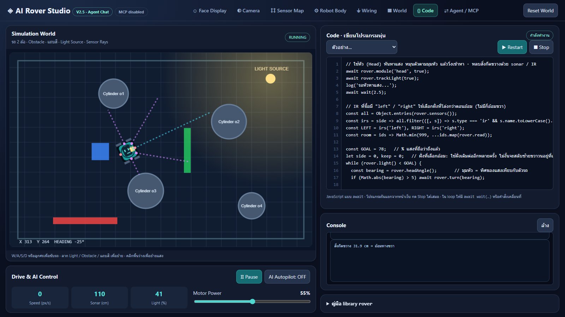Click the red horizontal color bar
The height and width of the screenshot is (317, 565).
pyautogui.click(x=85, y=221)
